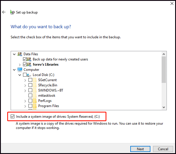176x154 pixels.
Task: Click the Set up backup wizard icon
Action: coord(12,12)
